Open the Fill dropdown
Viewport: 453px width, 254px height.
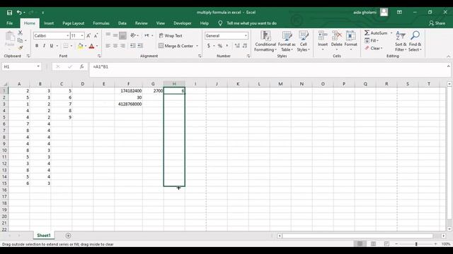[x=372, y=41]
